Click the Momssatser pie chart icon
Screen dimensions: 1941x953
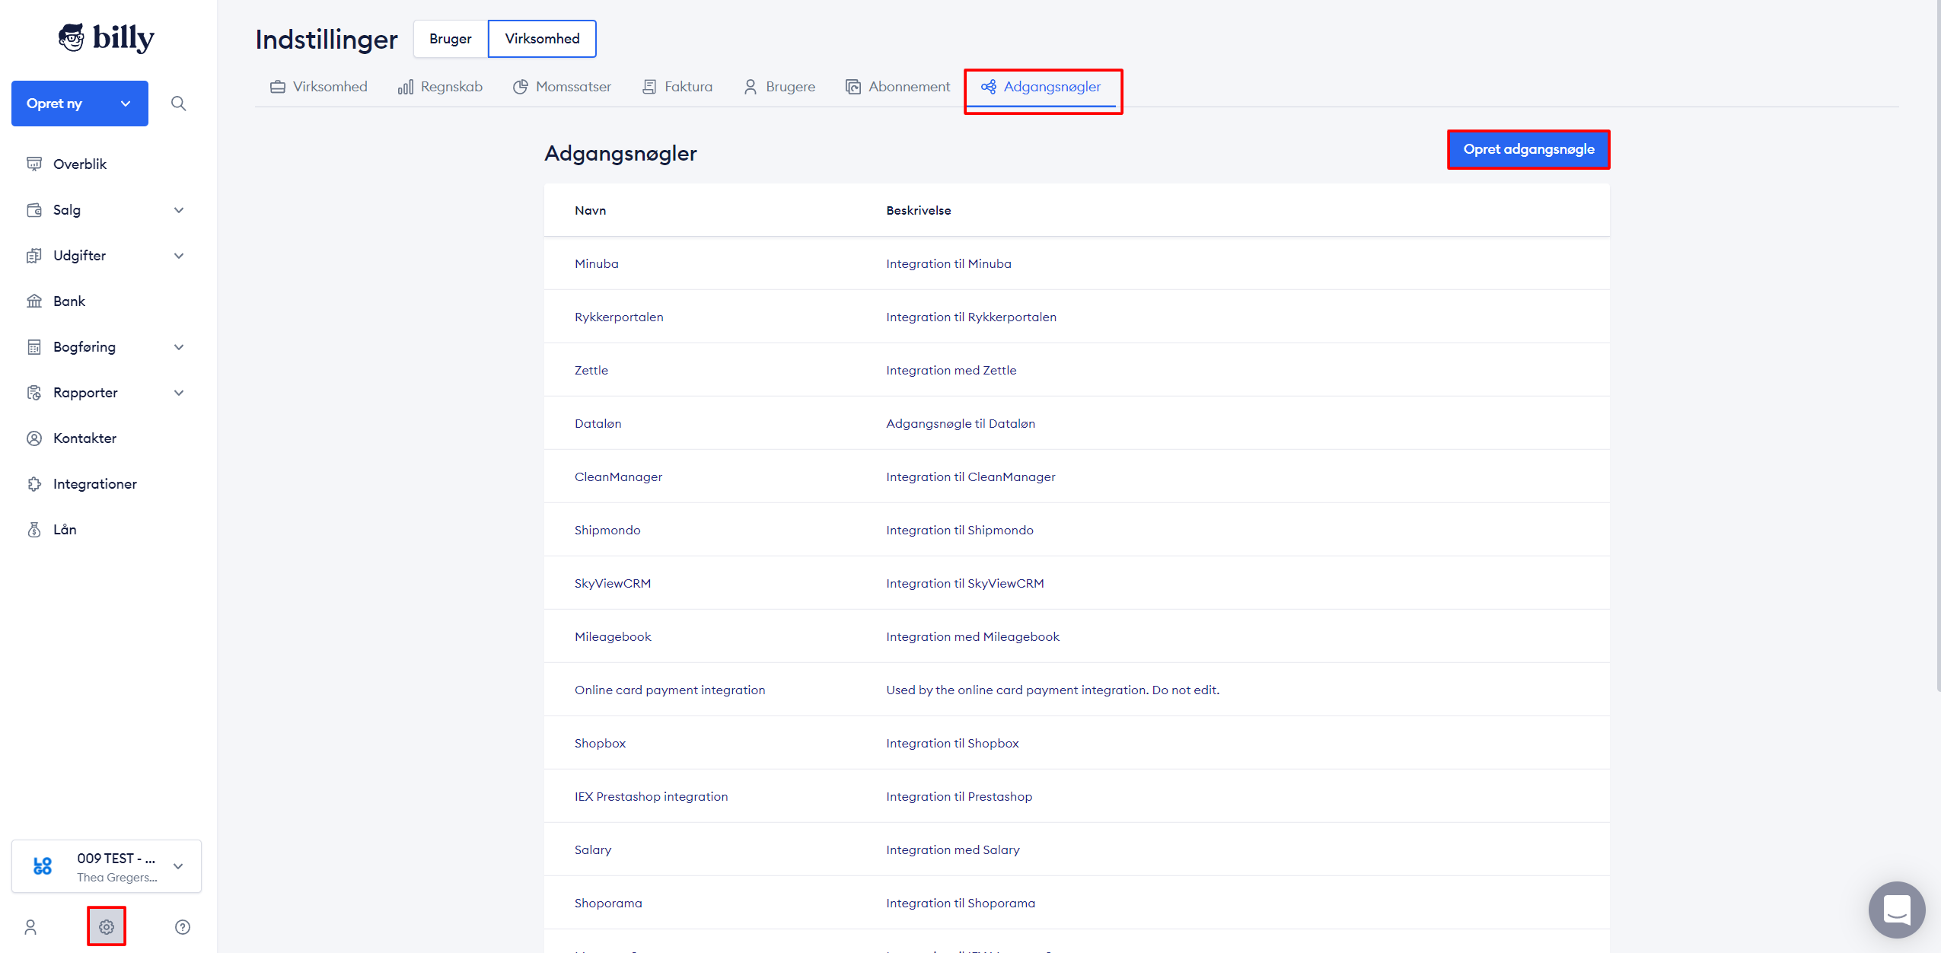[x=521, y=87]
